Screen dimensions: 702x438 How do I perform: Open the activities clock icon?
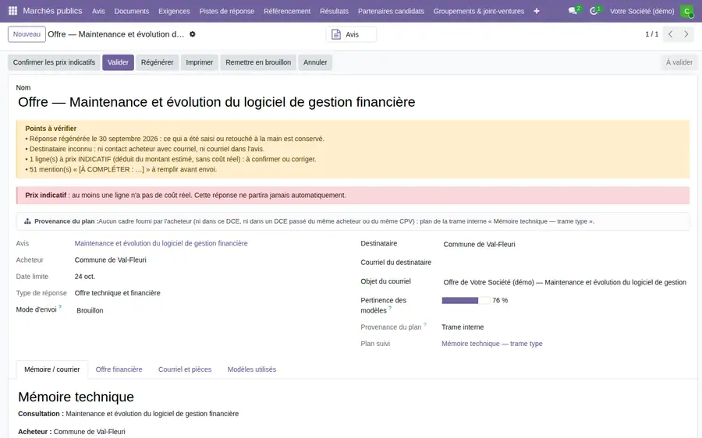[x=595, y=11]
